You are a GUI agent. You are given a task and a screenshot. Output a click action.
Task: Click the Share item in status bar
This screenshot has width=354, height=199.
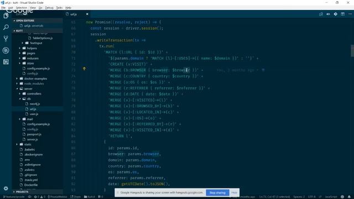click(x=75, y=197)
